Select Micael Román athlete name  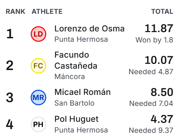point(82,92)
